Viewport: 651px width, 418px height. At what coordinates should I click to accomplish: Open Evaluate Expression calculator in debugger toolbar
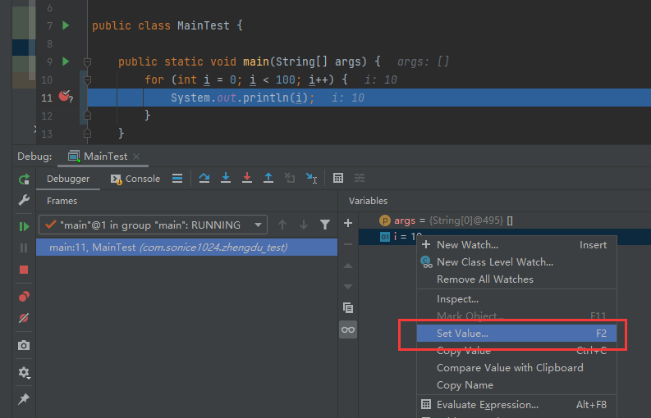pyautogui.click(x=338, y=178)
